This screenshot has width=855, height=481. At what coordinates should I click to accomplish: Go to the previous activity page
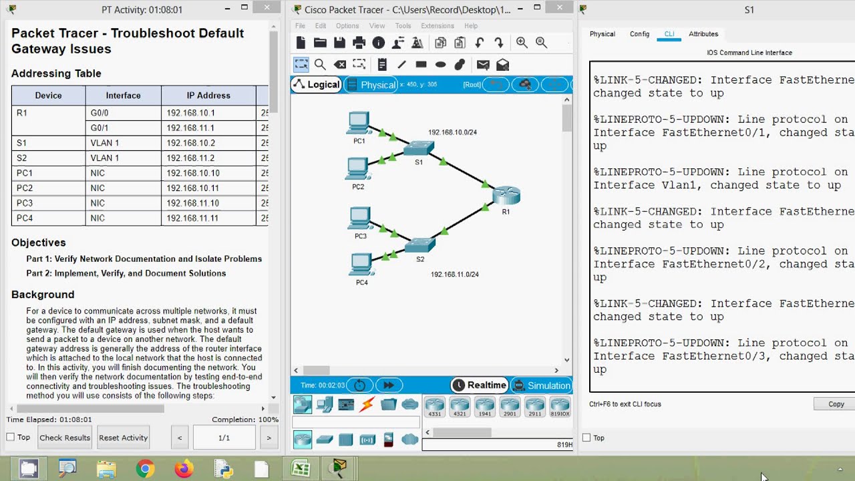(x=180, y=438)
